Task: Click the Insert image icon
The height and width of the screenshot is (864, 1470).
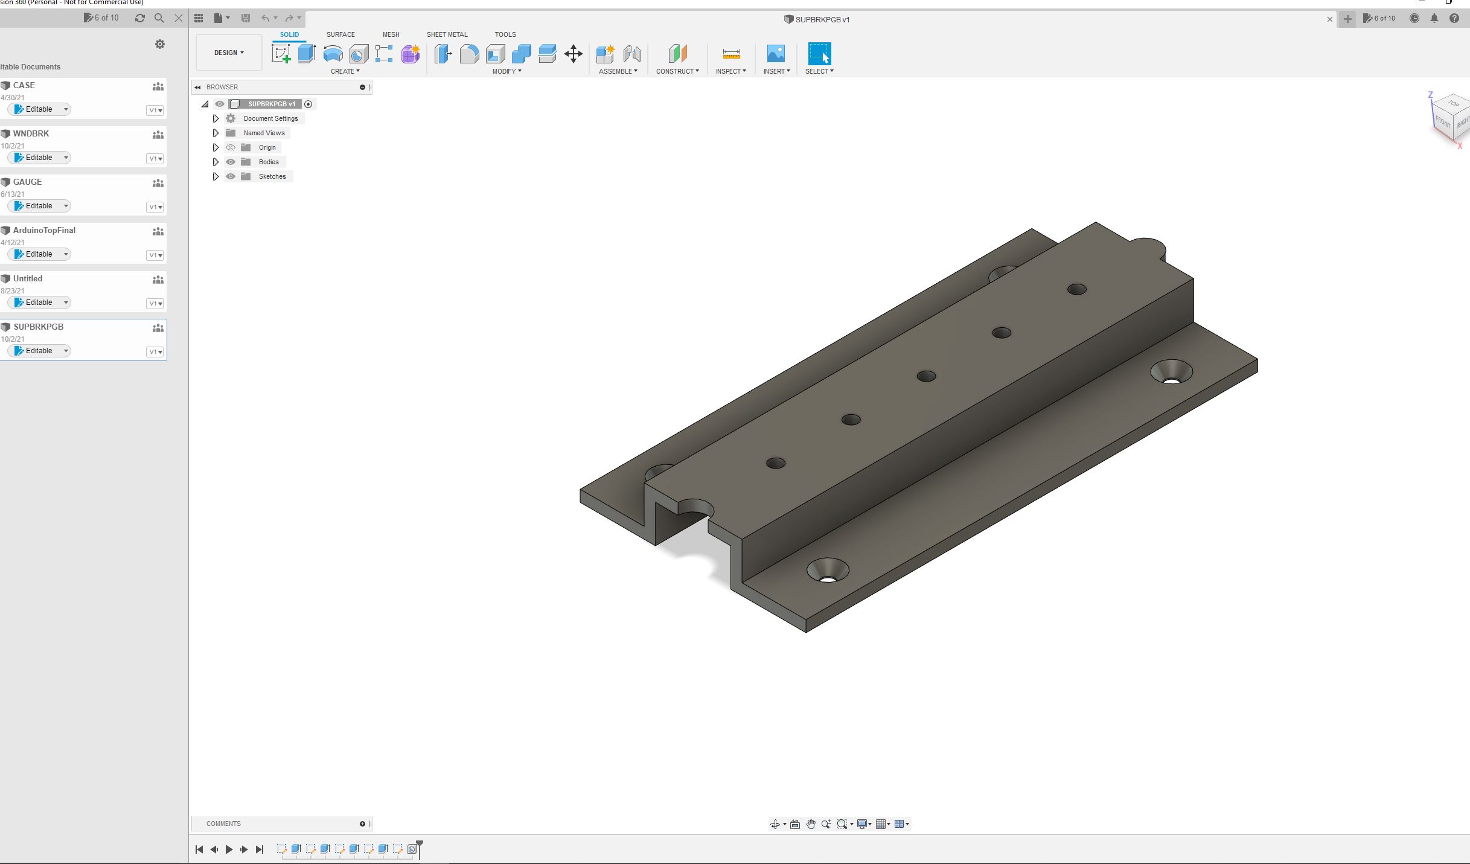Action: point(776,54)
